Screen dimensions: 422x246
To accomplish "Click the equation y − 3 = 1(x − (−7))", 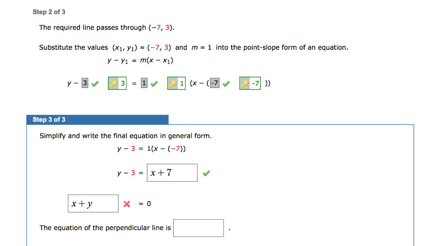I will (151, 149).
